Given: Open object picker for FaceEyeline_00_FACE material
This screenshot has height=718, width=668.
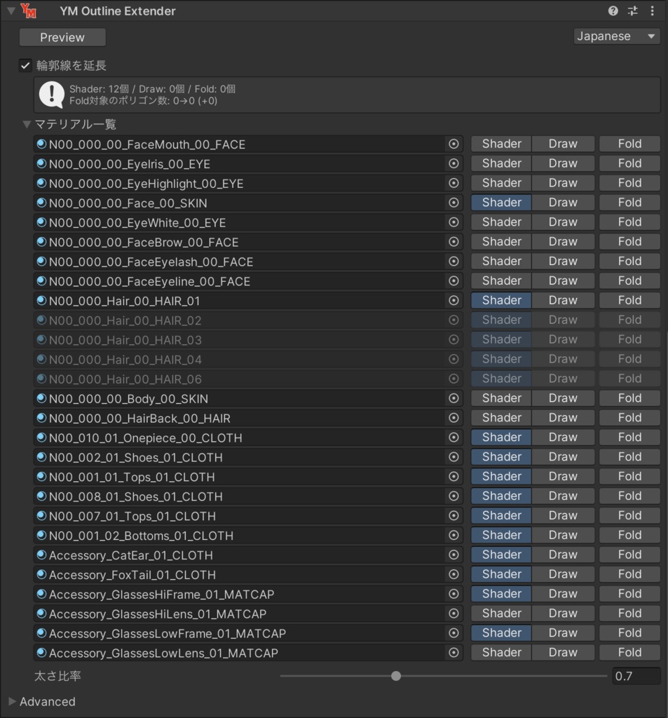Looking at the screenshot, I should 454,280.
